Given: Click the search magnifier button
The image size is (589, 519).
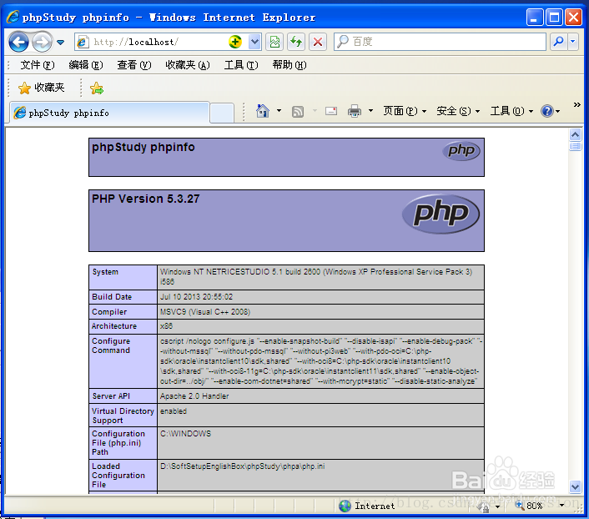Looking at the screenshot, I should click(x=559, y=42).
